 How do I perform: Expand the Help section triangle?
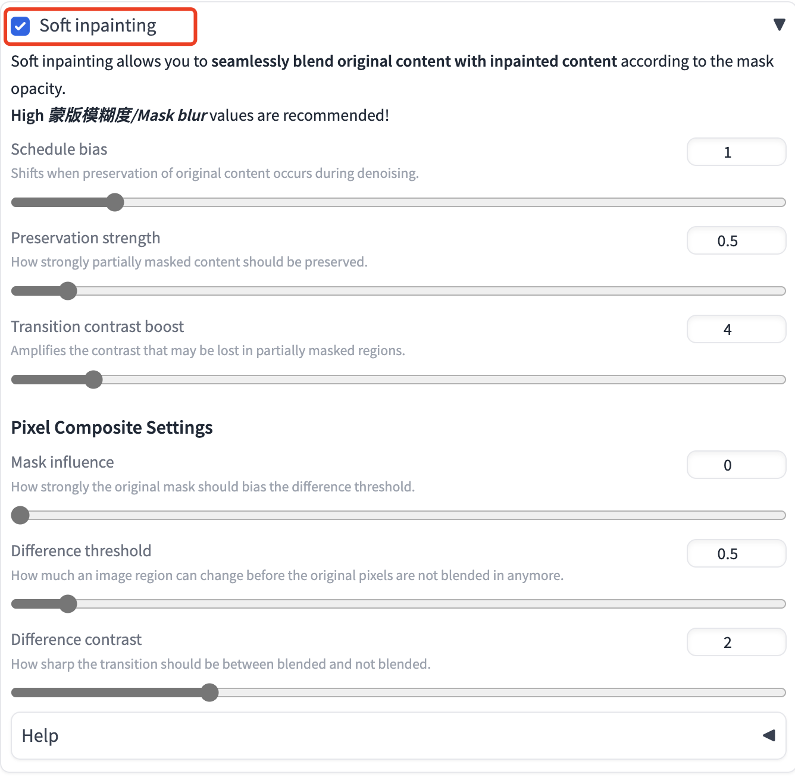pyautogui.click(x=769, y=735)
